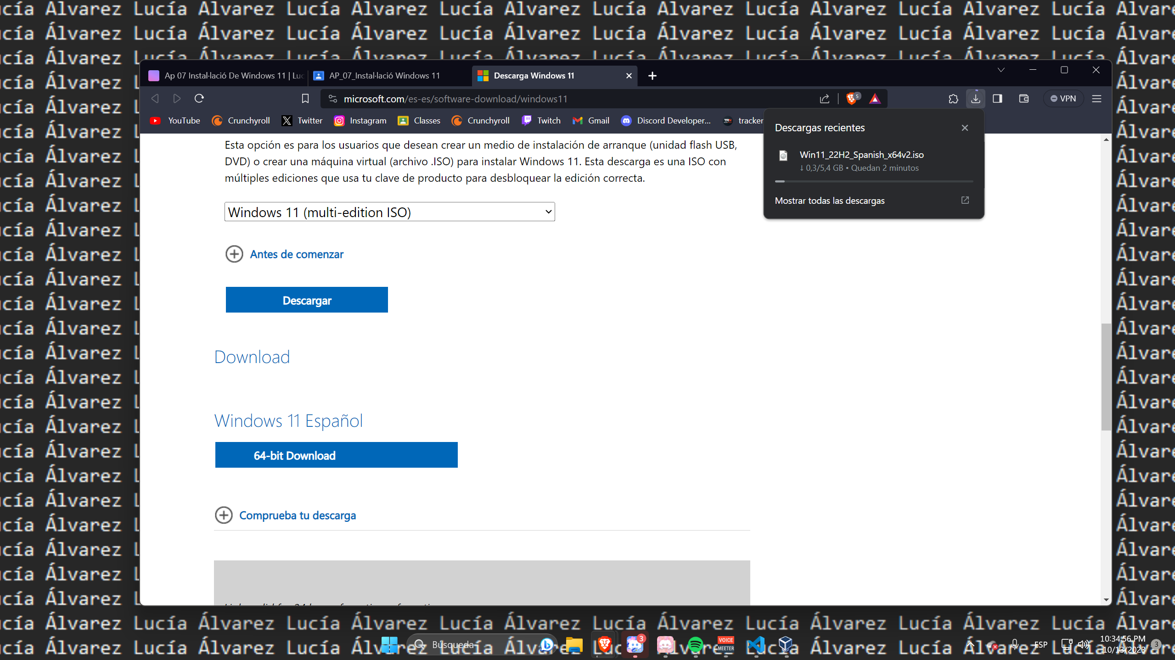Bookmark this page with bookmark icon
Viewport: 1175px width, 660px height.
coord(305,99)
